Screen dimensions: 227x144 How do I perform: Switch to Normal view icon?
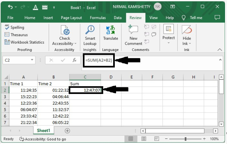[x=131, y=139]
